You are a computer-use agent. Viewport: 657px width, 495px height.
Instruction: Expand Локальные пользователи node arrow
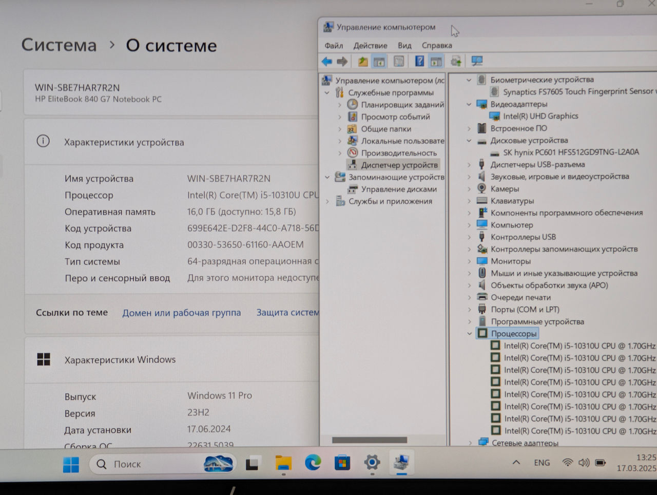coord(340,141)
